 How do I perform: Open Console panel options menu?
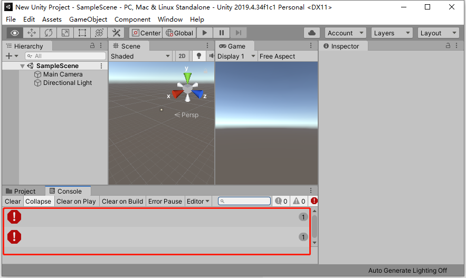[x=311, y=190]
